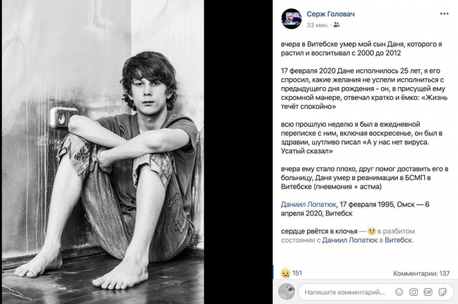
Task: Open the sticker picker
Action: pyautogui.click(x=441, y=292)
